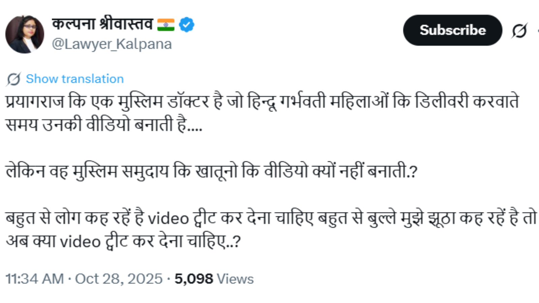Click the word प्रयागराज starting the tweet

click(35, 102)
